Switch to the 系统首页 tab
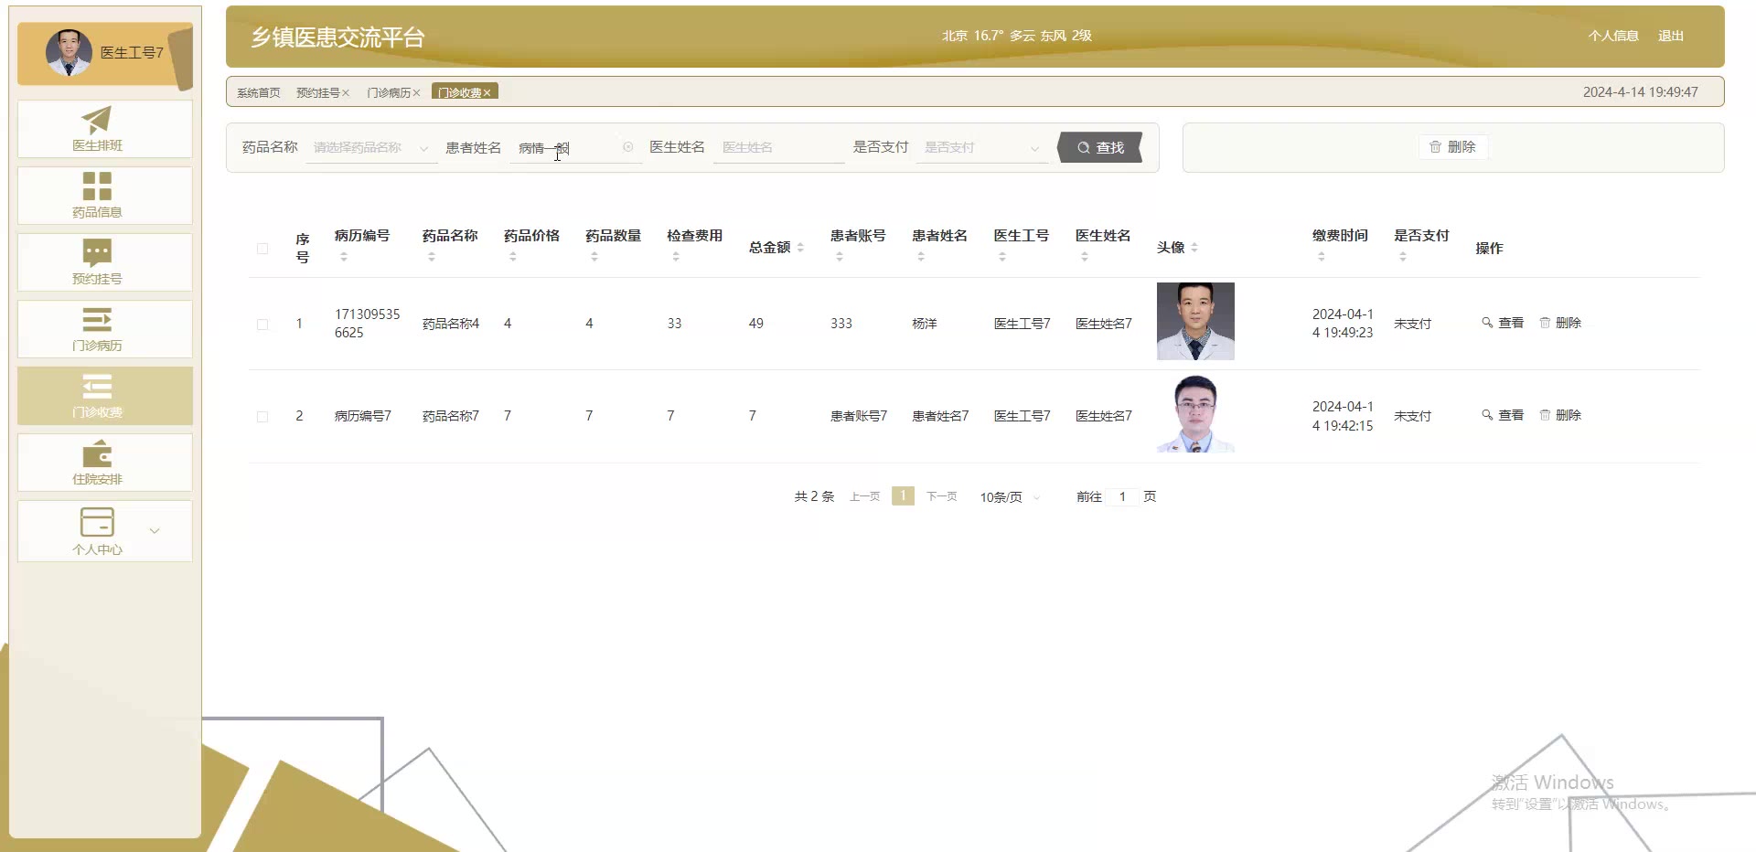This screenshot has height=852, width=1756. (258, 93)
